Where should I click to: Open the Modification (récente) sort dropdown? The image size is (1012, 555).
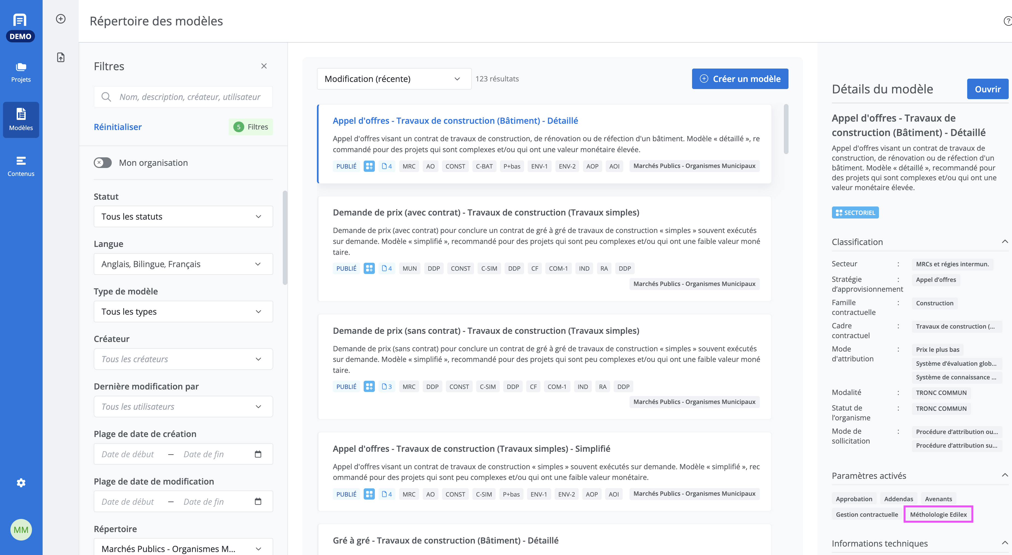[394, 79]
